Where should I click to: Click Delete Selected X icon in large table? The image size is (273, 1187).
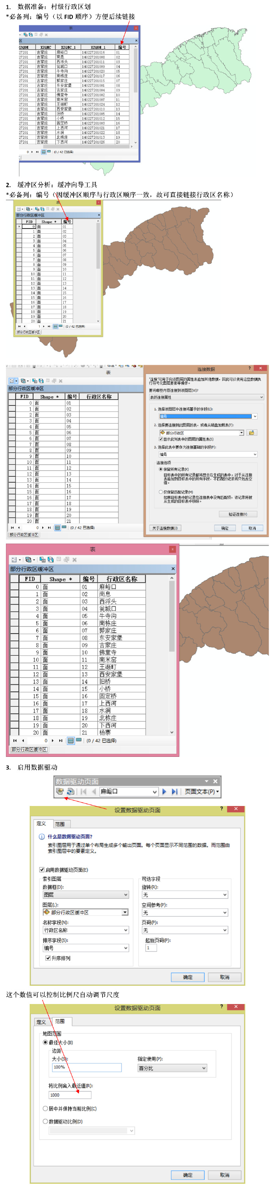pyautogui.click(x=74, y=559)
